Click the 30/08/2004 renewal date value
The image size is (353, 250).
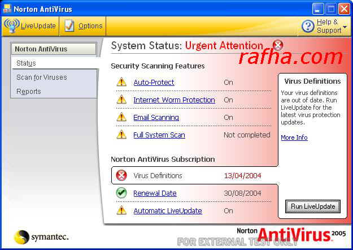click(x=242, y=193)
